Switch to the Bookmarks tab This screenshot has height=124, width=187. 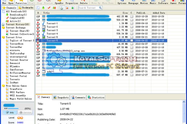[x=26, y=8]
